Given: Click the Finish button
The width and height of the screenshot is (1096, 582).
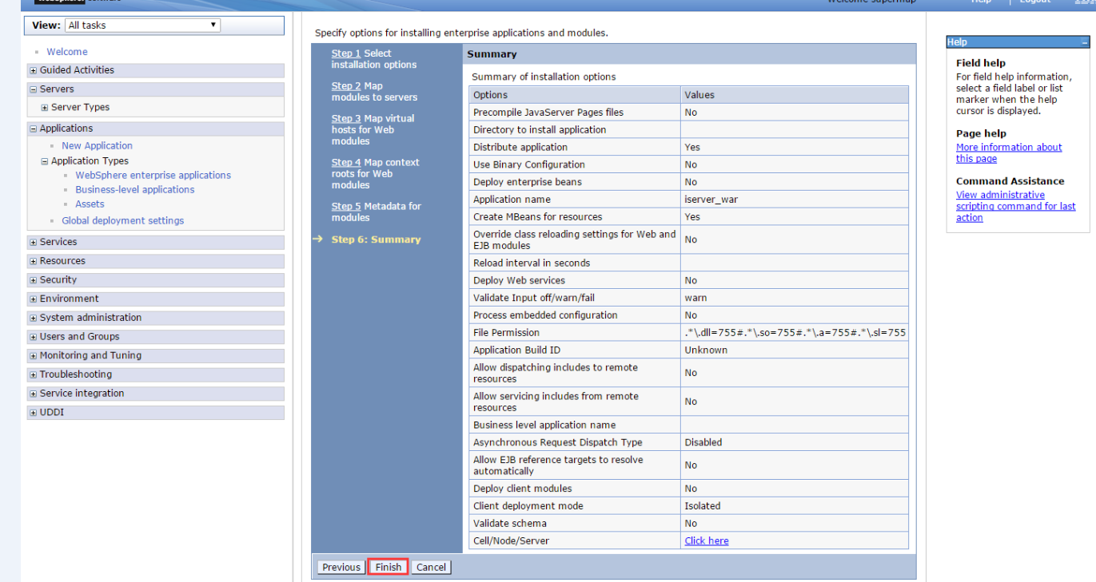Looking at the screenshot, I should click(x=389, y=567).
